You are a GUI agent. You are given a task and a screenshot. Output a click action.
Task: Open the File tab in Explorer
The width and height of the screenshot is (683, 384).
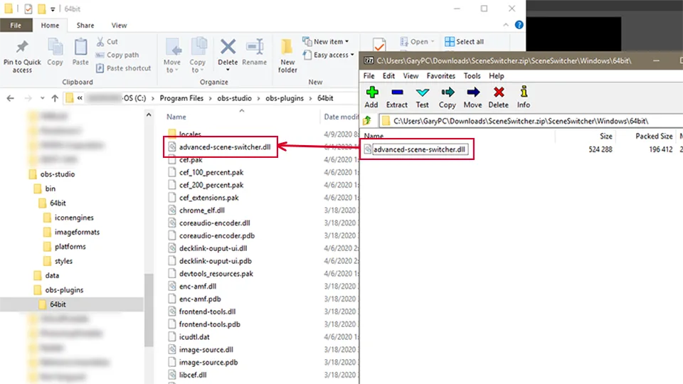(16, 26)
